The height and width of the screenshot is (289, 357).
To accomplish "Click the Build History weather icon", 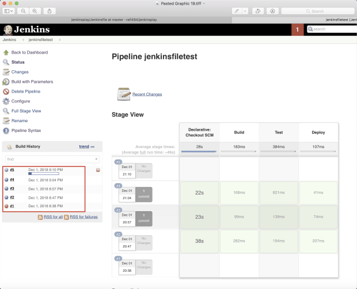I will [9, 147].
